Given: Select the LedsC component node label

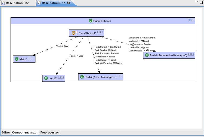Looking at the screenshot, I should (x=53, y=79).
